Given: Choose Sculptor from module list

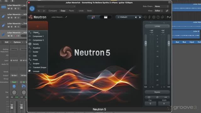Looking at the screenshot, I should pyautogui.click(x=38, y=63).
